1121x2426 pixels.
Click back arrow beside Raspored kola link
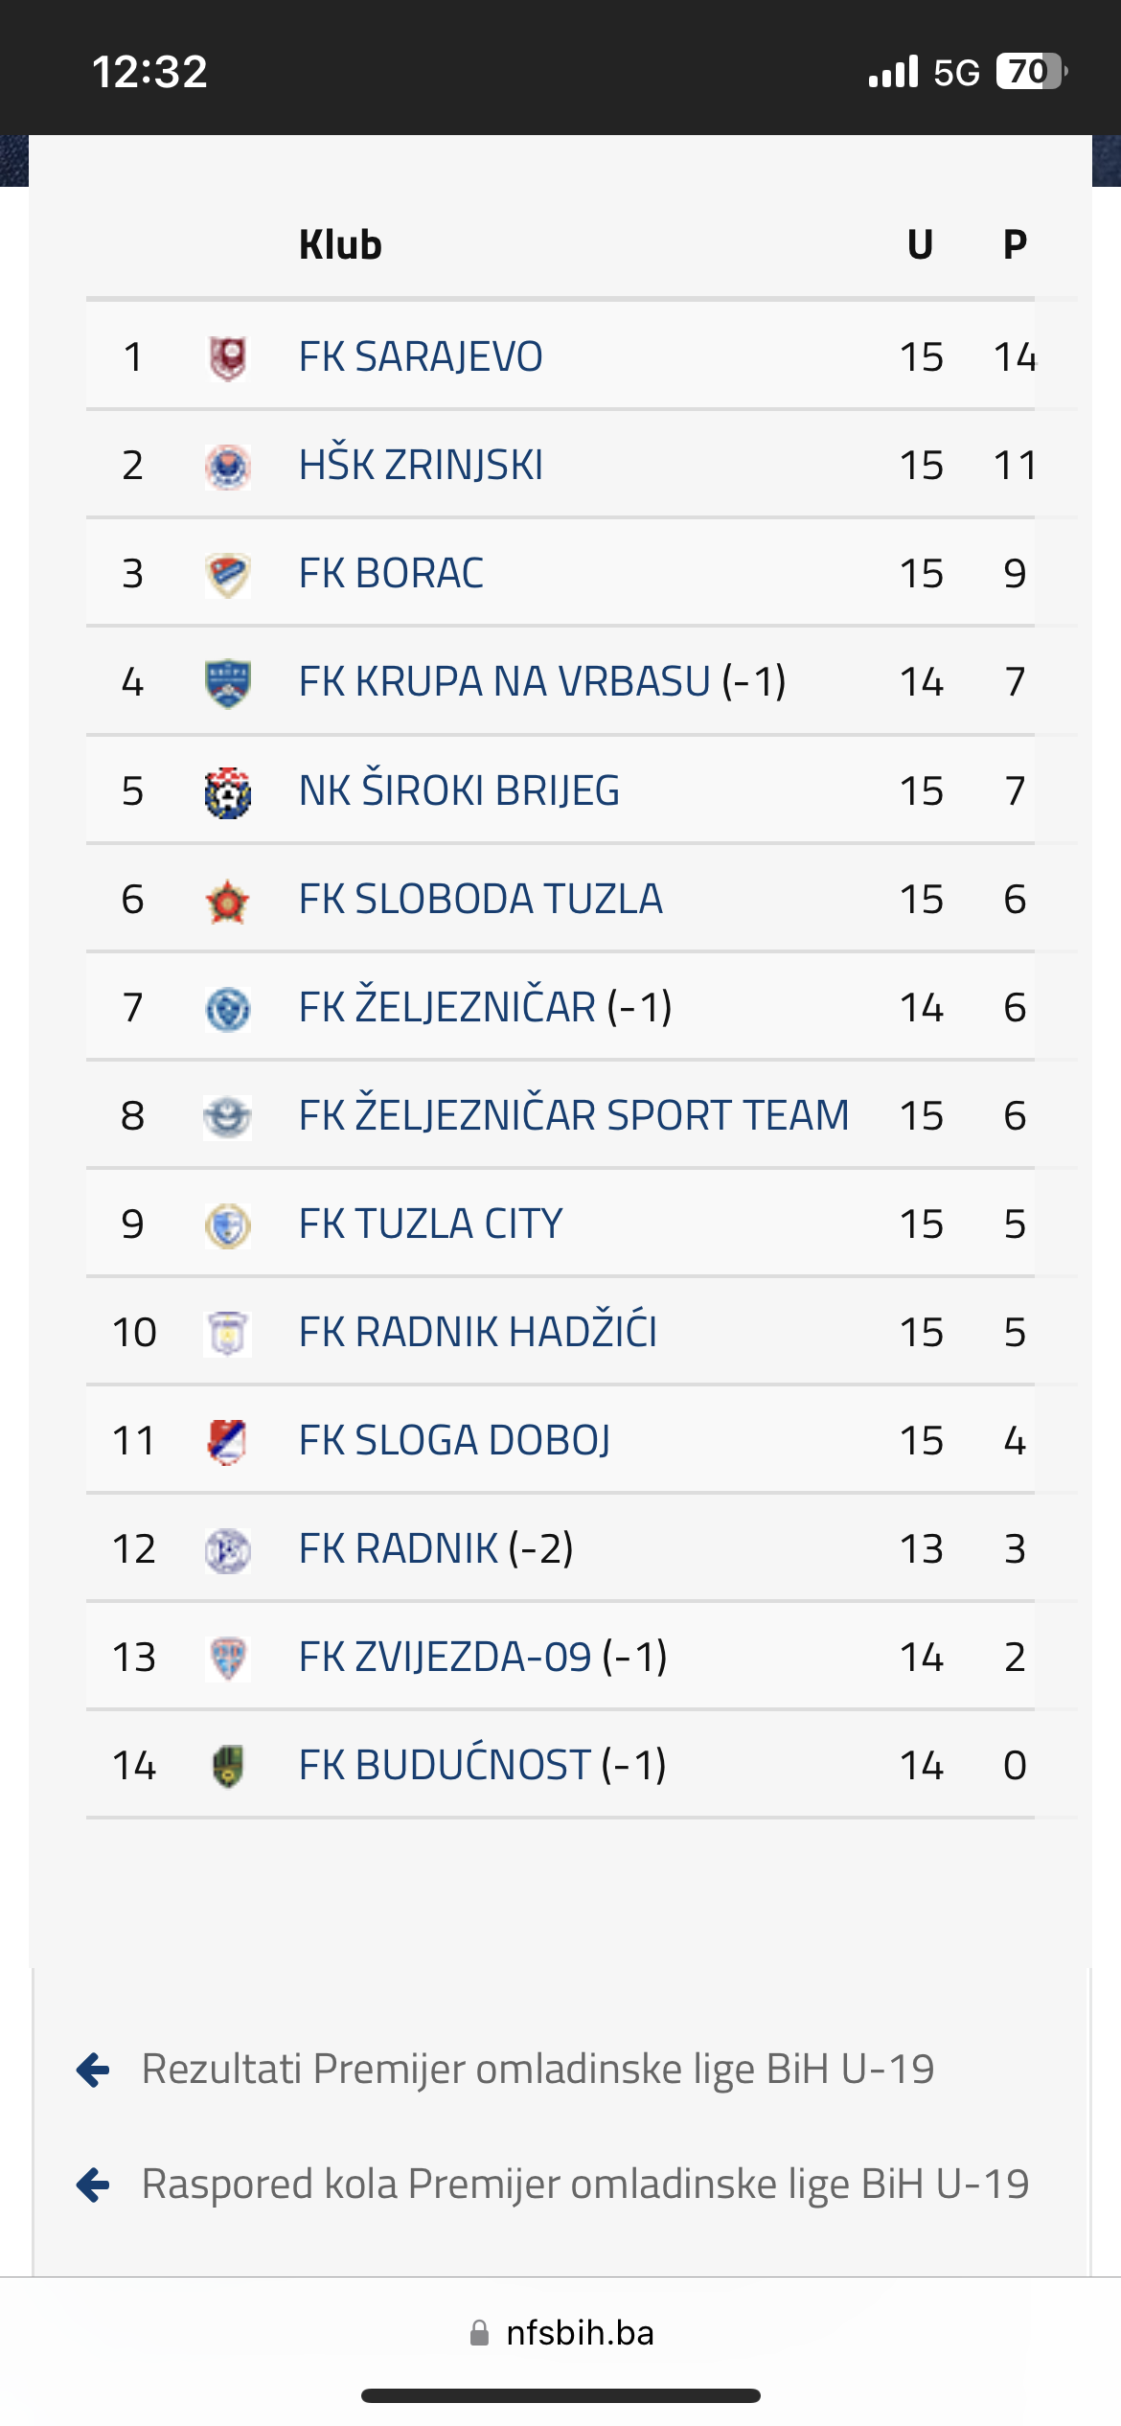(93, 2185)
